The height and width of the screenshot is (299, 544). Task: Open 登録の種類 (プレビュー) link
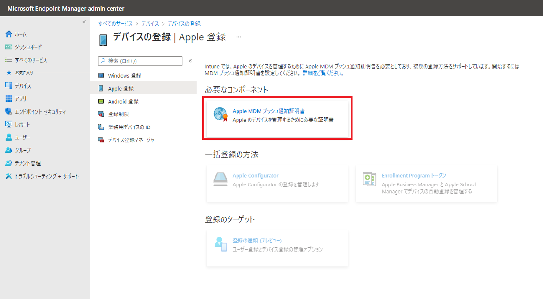(257, 241)
